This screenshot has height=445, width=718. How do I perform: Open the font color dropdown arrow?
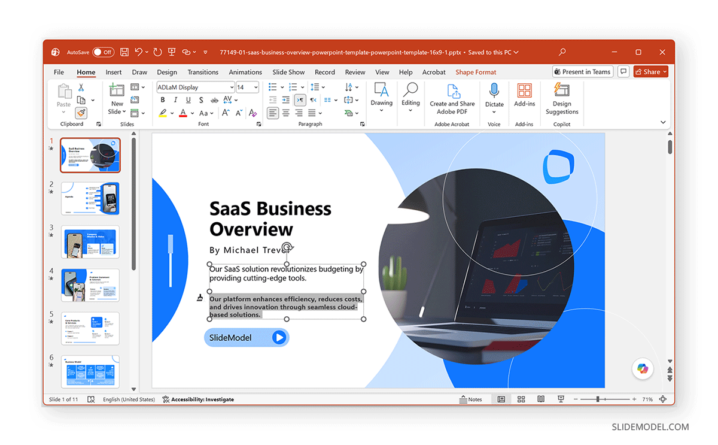coord(192,113)
